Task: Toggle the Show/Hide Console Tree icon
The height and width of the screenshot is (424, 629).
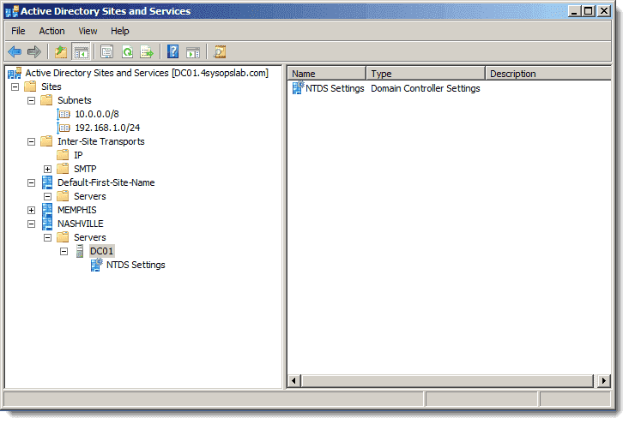Action: click(81, 51)
